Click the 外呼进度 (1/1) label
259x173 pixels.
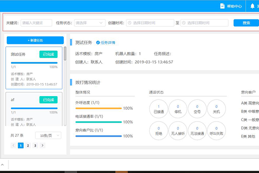[88, 103]
